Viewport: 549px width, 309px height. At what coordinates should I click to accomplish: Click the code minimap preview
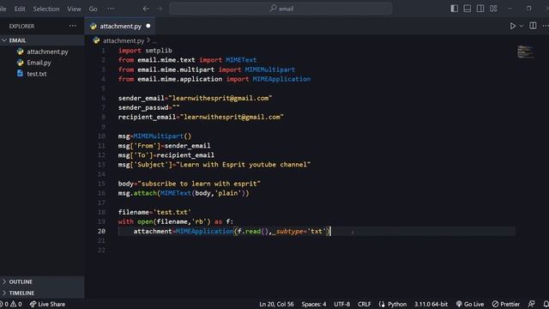coord(525,51)
